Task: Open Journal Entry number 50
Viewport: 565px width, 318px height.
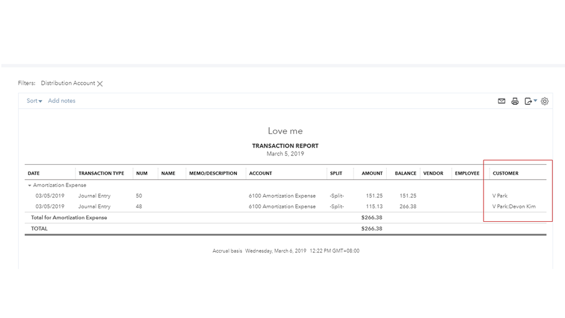Action: click(x=94, y=196)
